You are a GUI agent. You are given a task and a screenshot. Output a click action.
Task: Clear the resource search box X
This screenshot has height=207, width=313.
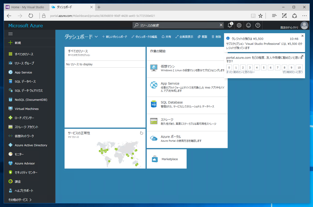(221, 25)
